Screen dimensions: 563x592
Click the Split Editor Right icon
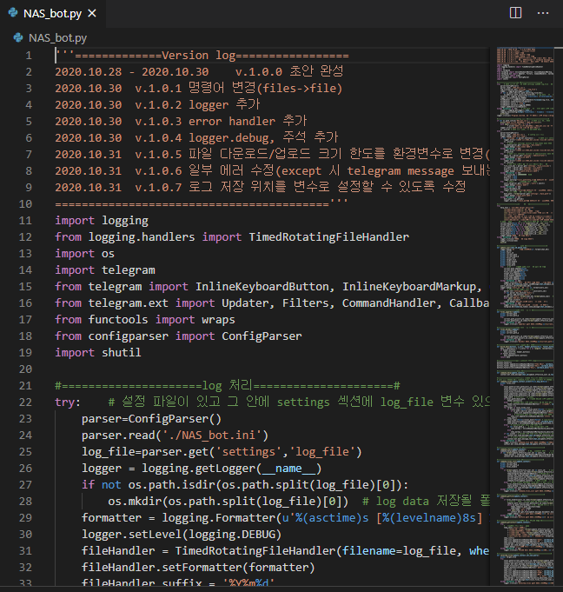point(515,13)
